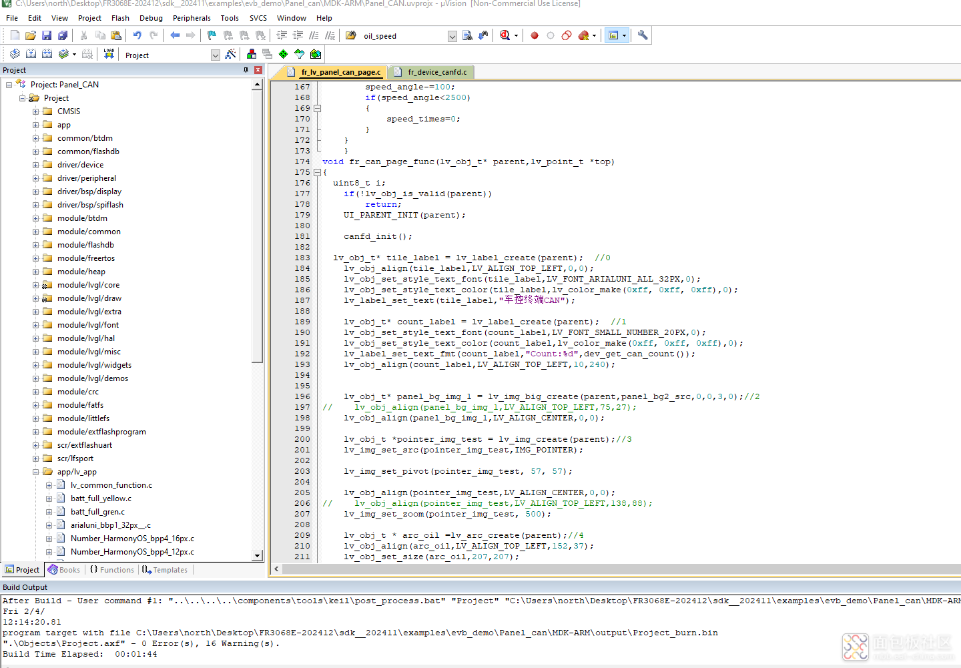Collapse the code fold at line 169
961x668 pixels.
318,108
